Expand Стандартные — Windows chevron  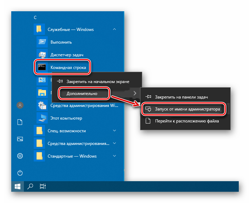pyautogui.click(x=114, y=156)
